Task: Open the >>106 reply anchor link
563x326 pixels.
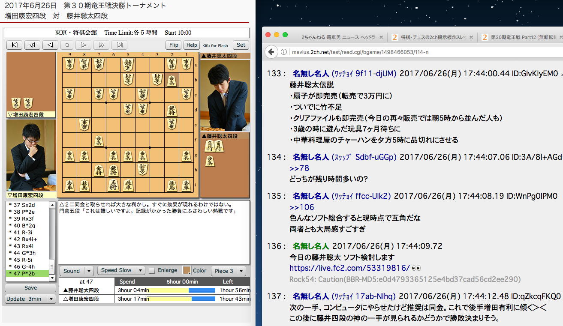Action: coord(302,207)
